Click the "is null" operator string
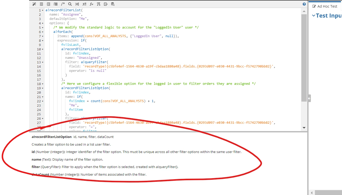342x195 pixels. (98, 71)
